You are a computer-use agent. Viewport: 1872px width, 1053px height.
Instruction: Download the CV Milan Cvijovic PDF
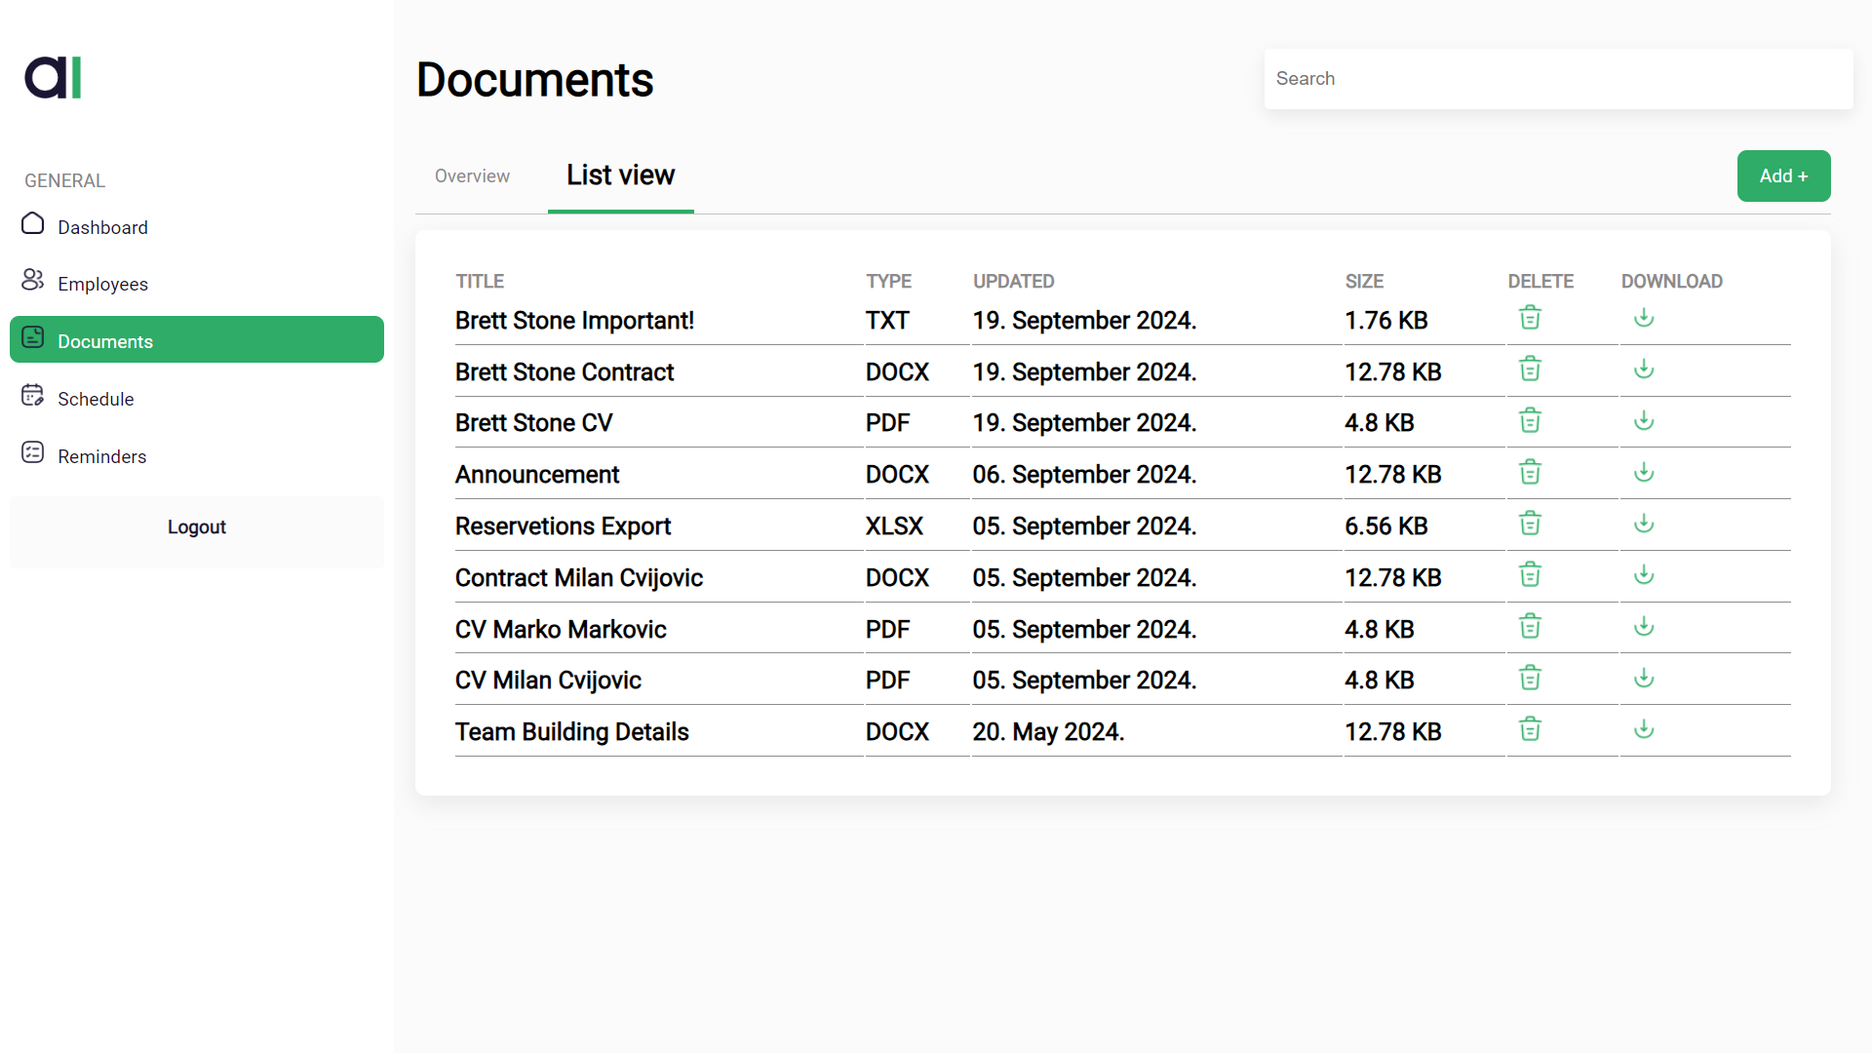coord(1644,678)
